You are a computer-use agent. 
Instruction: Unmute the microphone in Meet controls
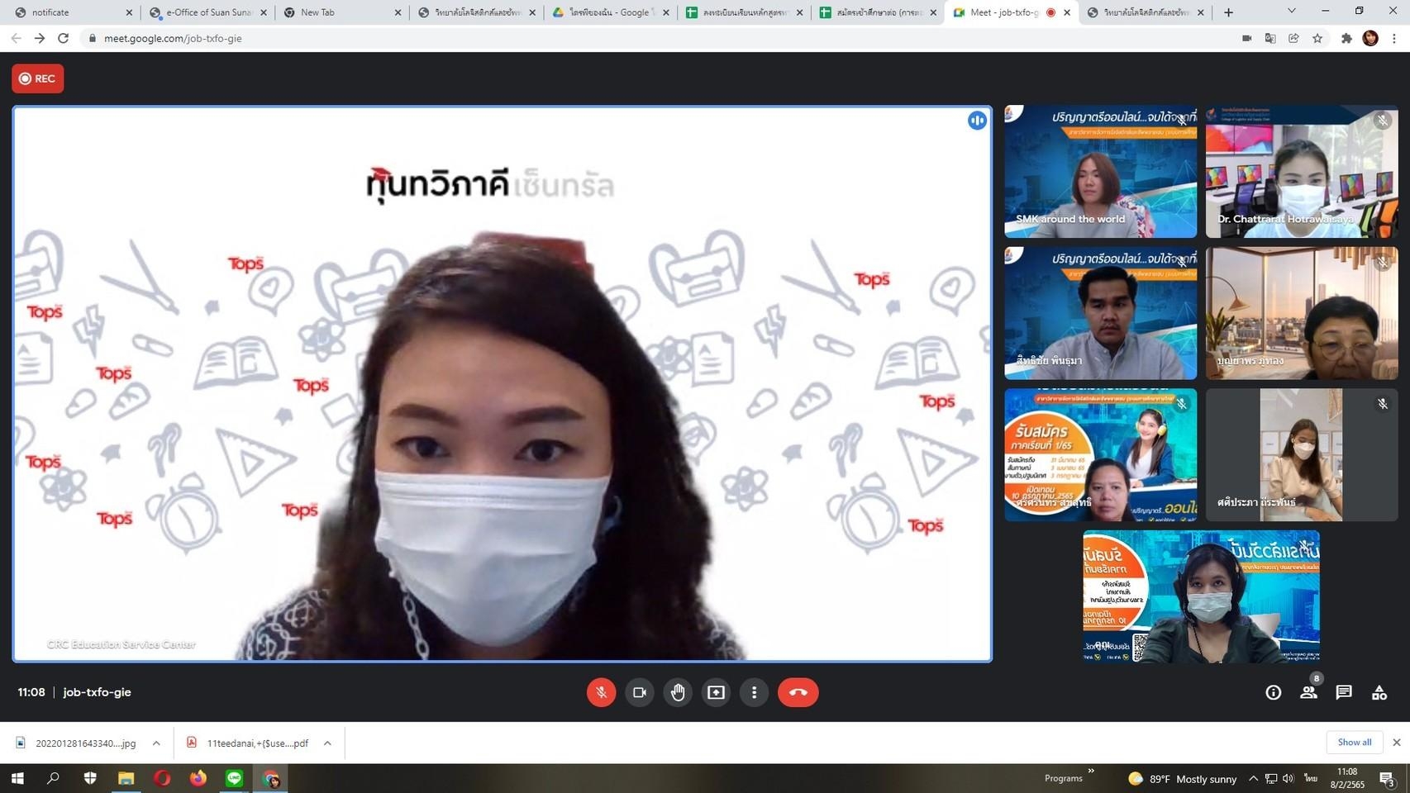(x=601, y=692)
